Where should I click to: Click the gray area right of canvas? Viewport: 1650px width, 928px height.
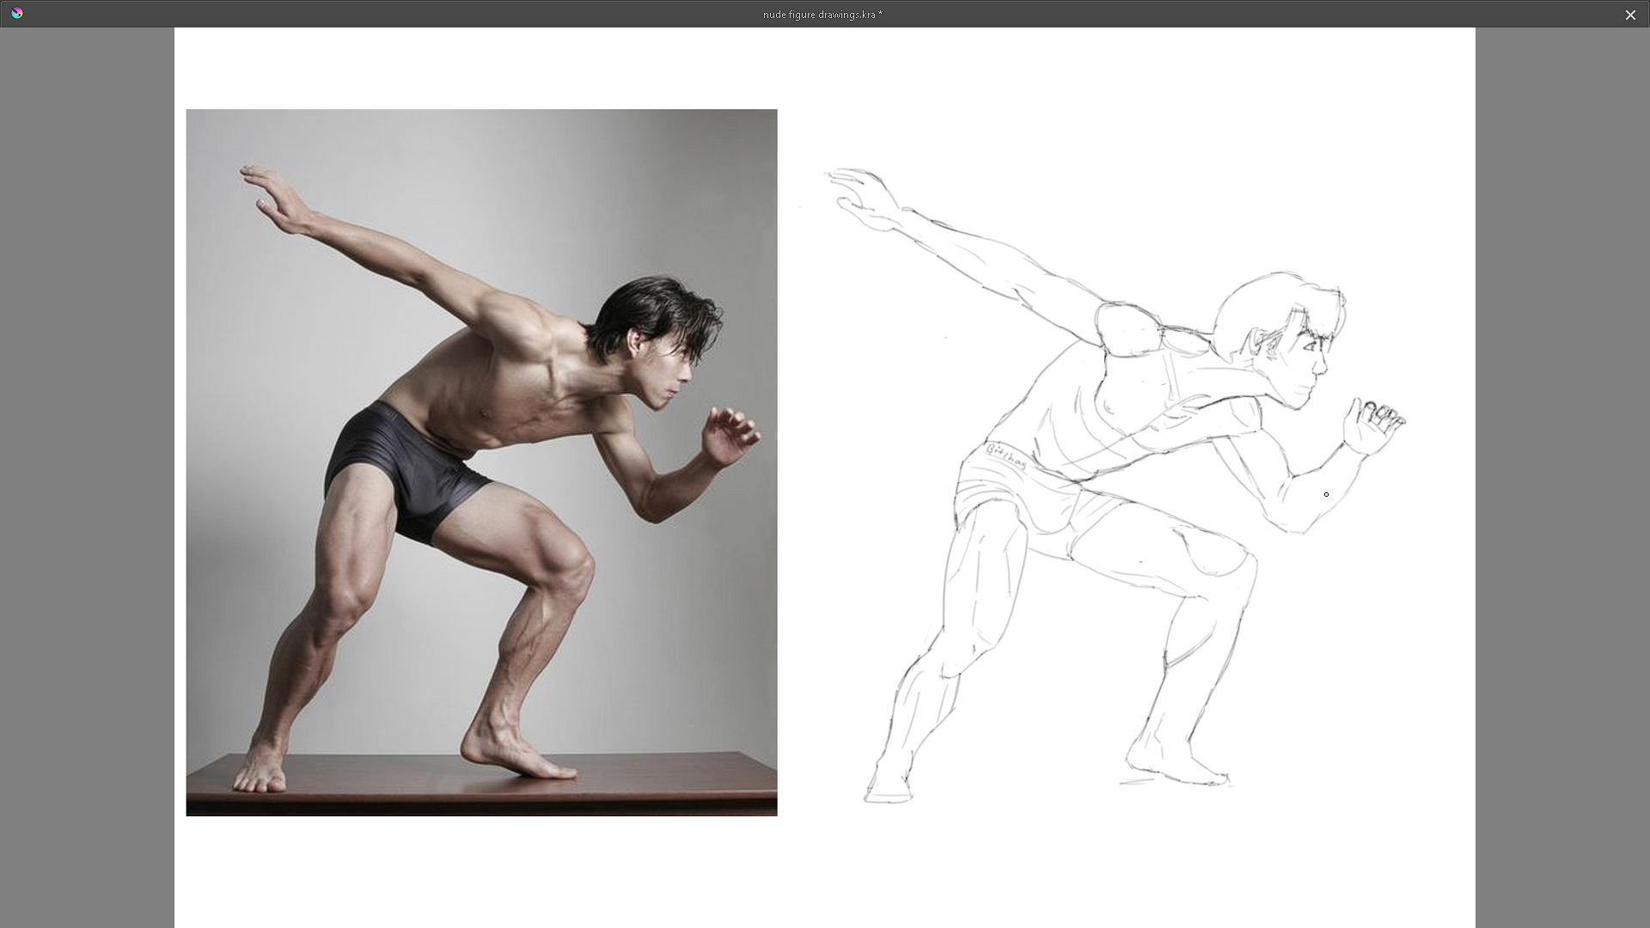coord(1562,464)
